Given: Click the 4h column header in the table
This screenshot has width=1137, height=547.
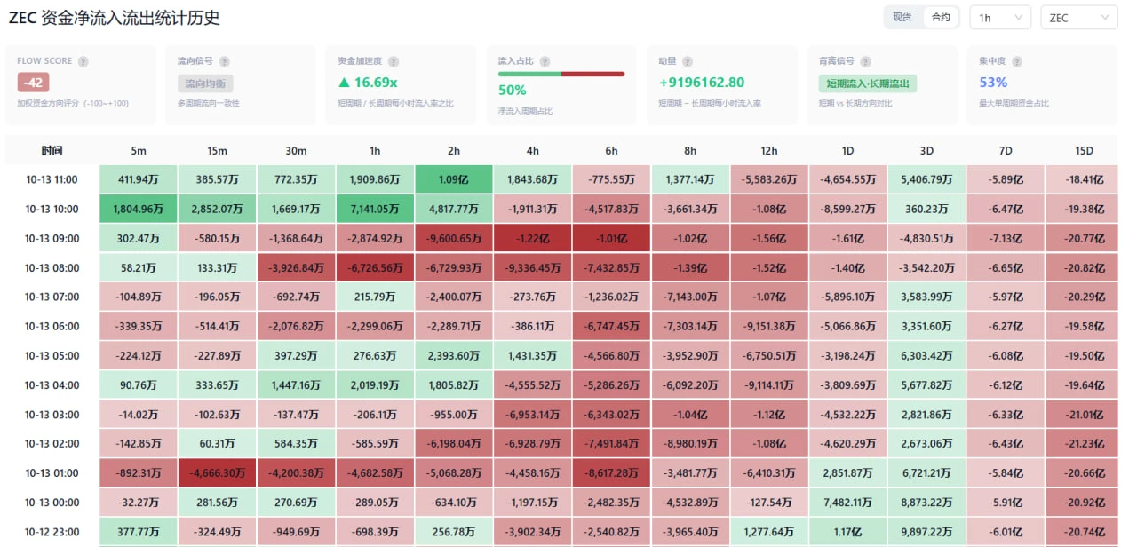Looking at the screenshot, I should click(533, 150).
